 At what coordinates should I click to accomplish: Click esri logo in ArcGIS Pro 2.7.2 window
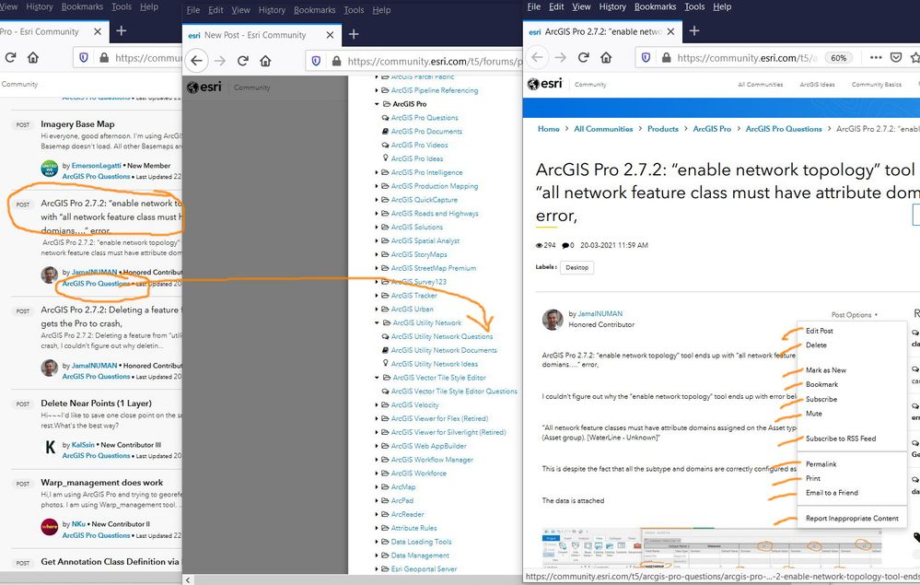[545, 84]
